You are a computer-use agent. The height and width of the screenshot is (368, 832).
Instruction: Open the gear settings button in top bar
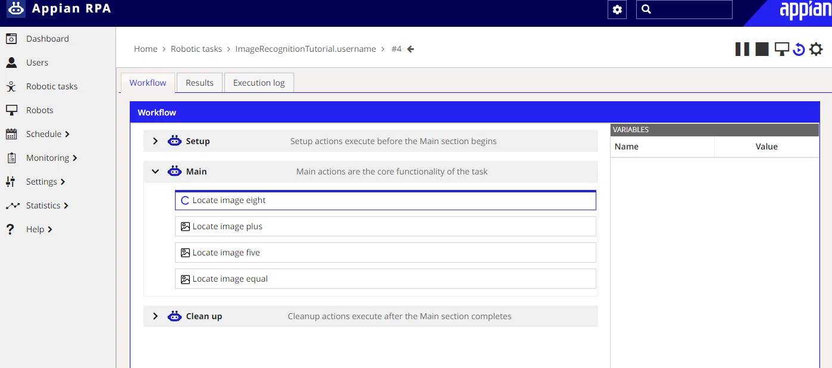coord(617,10)
